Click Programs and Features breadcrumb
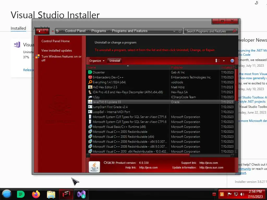The image size is (267, 200). [x=130, y=31]
